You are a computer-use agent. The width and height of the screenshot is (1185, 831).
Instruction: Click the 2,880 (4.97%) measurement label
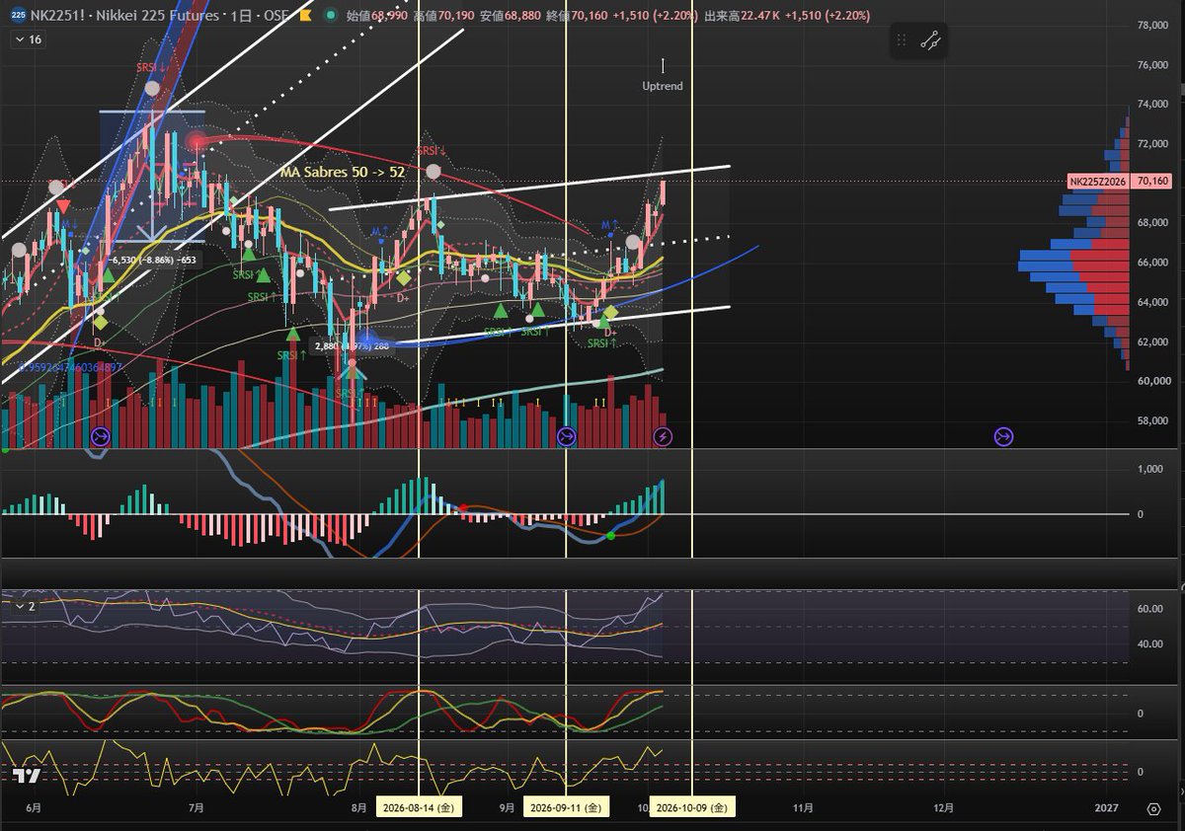click(354, 346)
